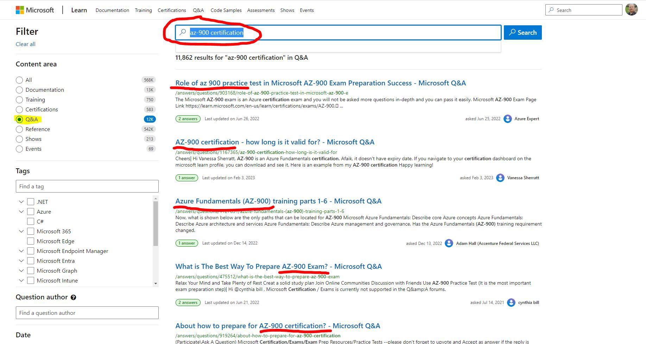
Task: Open the Events nav item
Action: [307, 10]
